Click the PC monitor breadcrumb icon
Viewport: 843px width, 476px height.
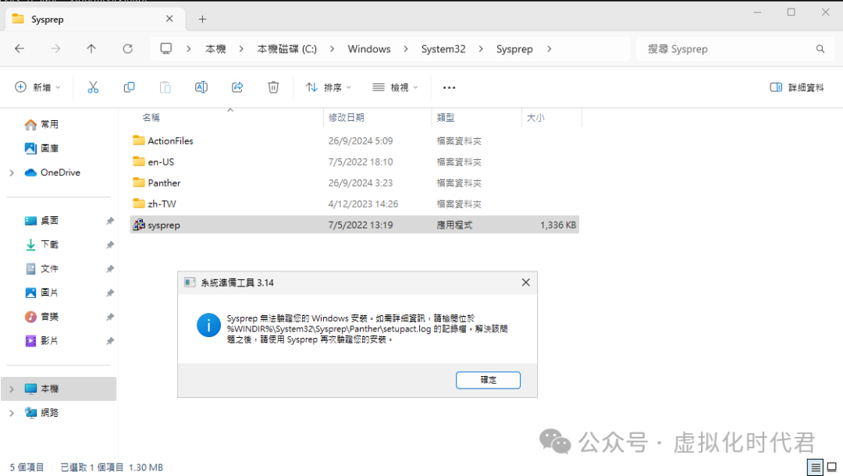tap(166, 49)
